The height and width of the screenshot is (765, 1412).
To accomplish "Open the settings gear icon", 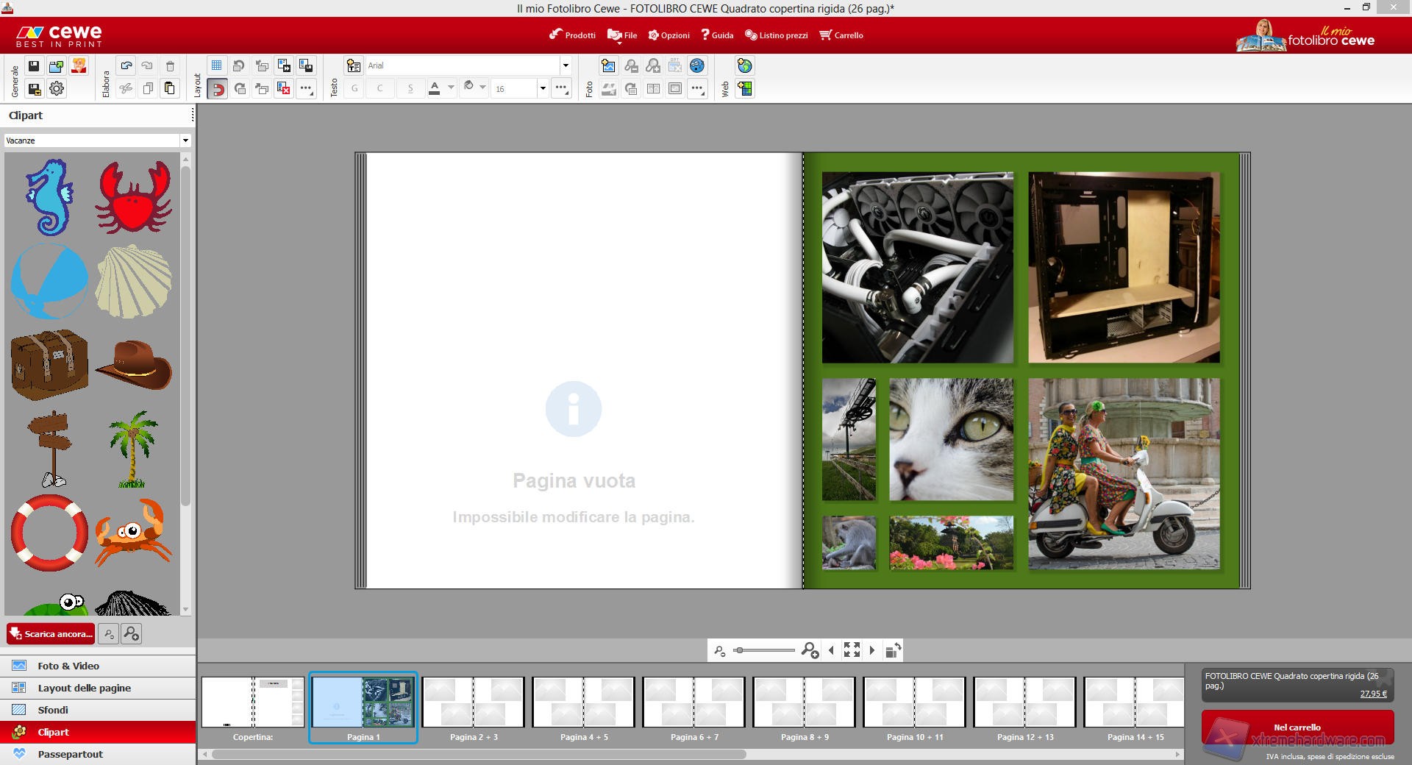I will click(56, 89).
